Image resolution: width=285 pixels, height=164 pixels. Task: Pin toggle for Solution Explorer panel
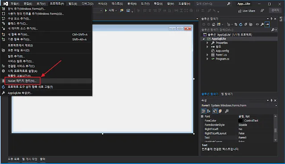click(x=271, y=19)
